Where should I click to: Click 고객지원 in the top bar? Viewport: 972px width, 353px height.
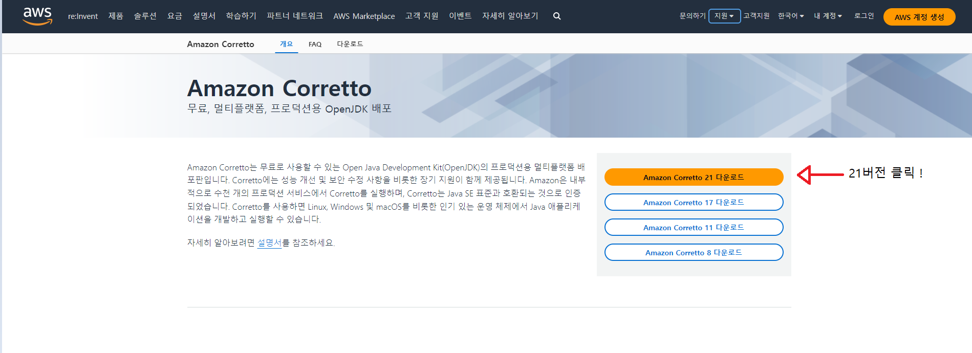(757, 16)
